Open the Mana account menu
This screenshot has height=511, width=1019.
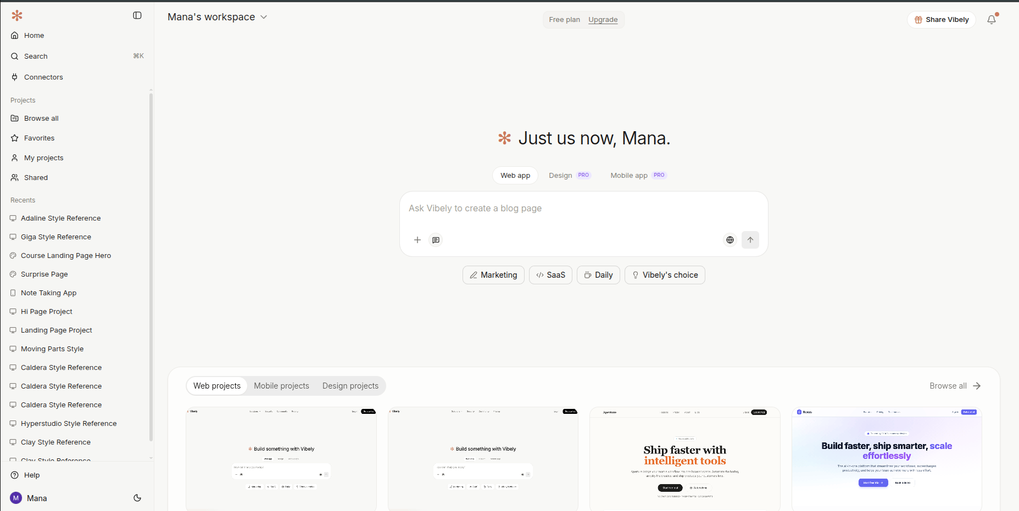[29, 498]
